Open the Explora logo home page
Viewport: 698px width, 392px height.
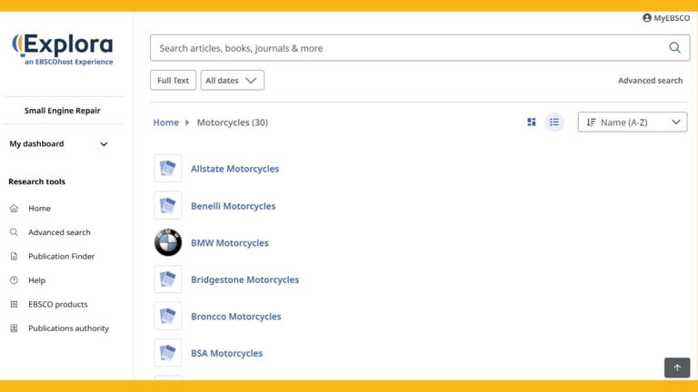(63, 50)
